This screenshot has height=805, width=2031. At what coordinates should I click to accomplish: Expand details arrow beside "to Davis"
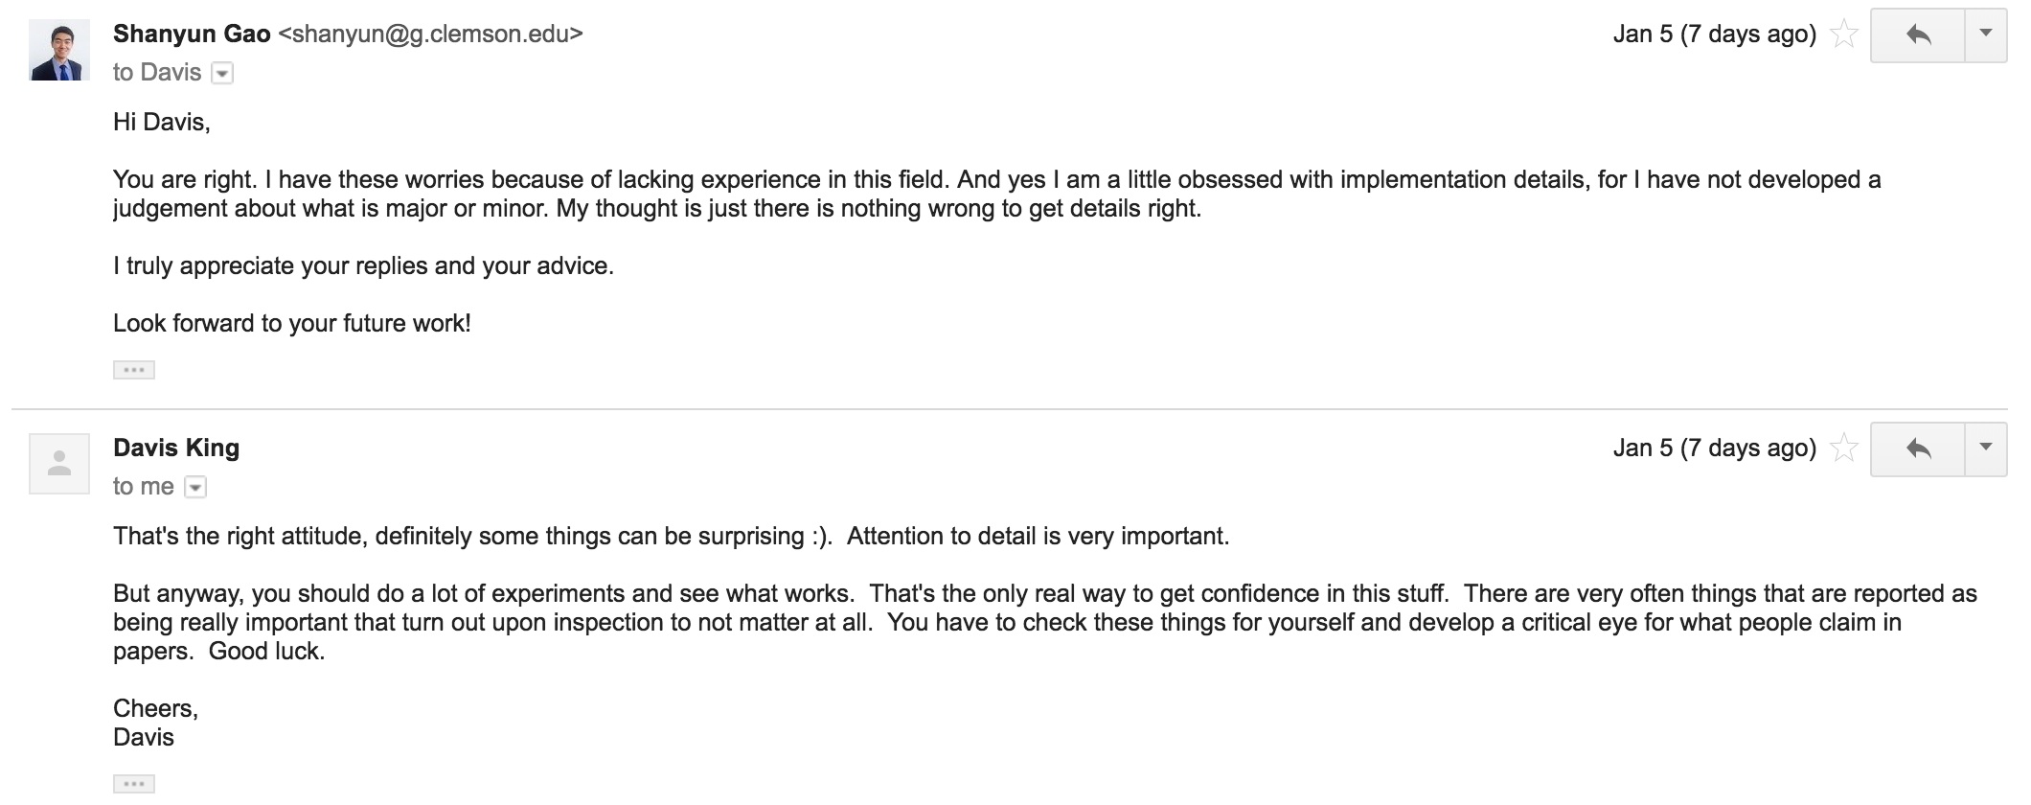(222, 74)
